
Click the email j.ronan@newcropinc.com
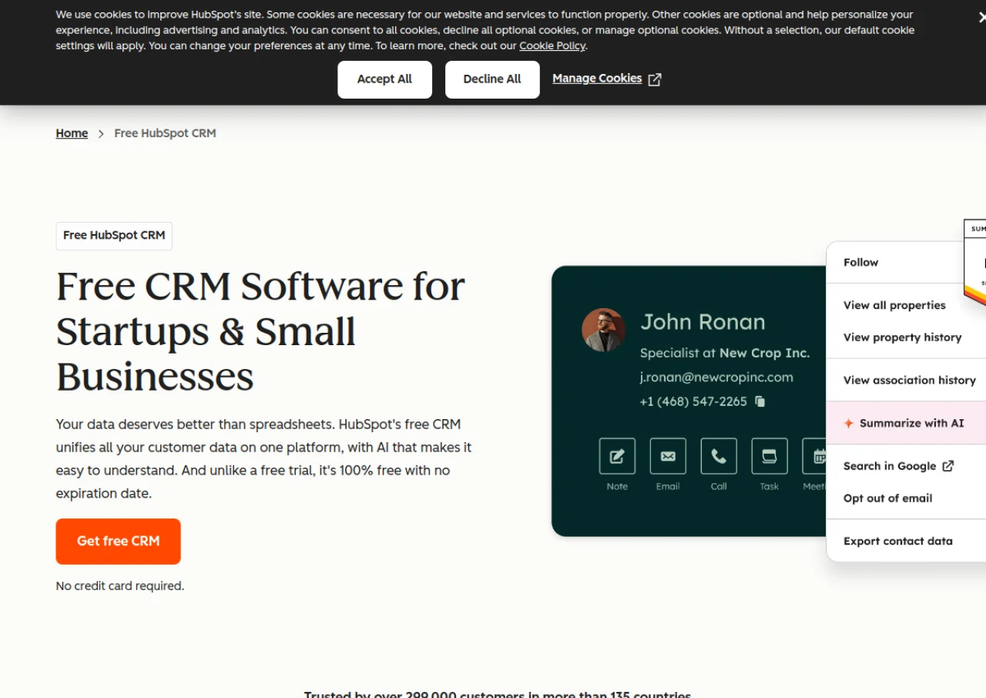(x=716, y=378)
